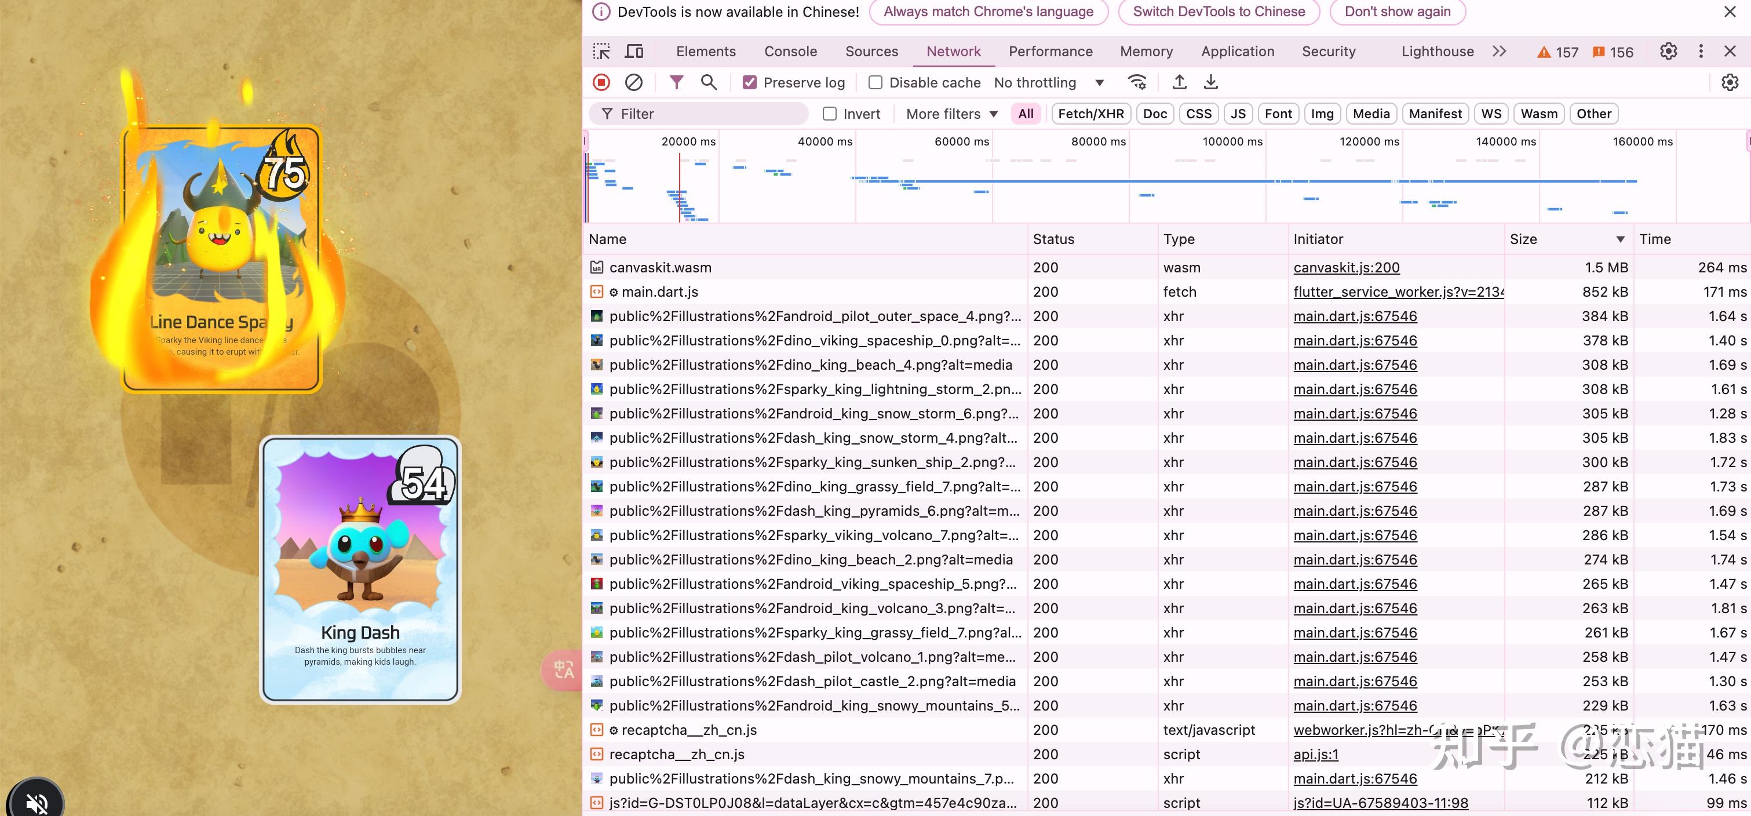
Task: Open the canvaskit.js:200 initiator link
Action: 1346,267
